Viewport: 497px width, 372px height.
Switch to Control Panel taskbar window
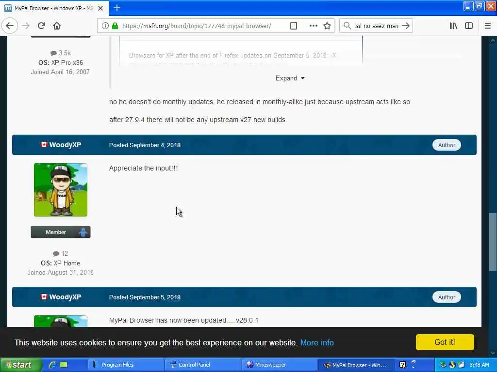tap(202, 365)
